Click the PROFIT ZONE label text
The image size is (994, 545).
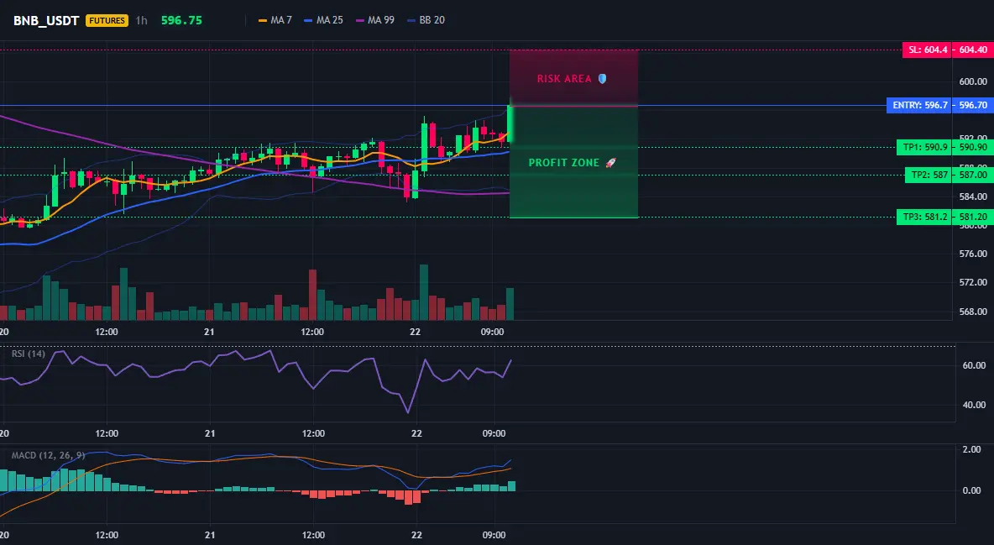click(563, 162)
